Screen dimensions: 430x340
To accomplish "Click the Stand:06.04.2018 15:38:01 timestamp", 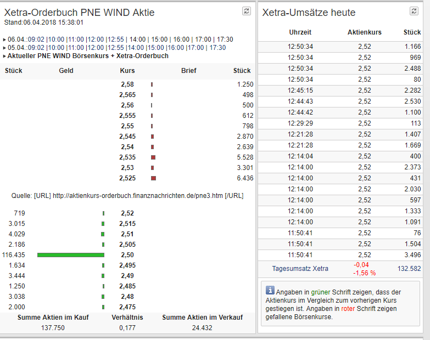I will click(43, 22).
